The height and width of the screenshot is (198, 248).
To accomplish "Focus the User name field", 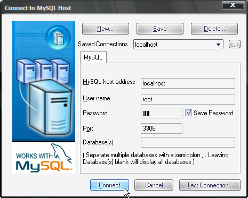I will point(188,99).
